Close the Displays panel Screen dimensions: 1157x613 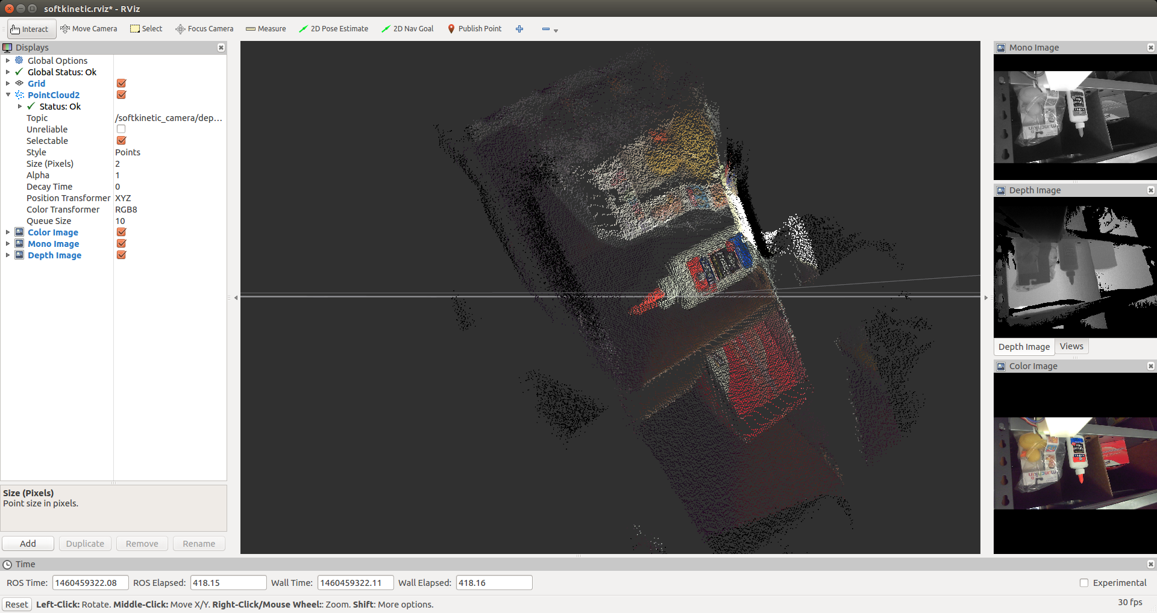(221, 48)
